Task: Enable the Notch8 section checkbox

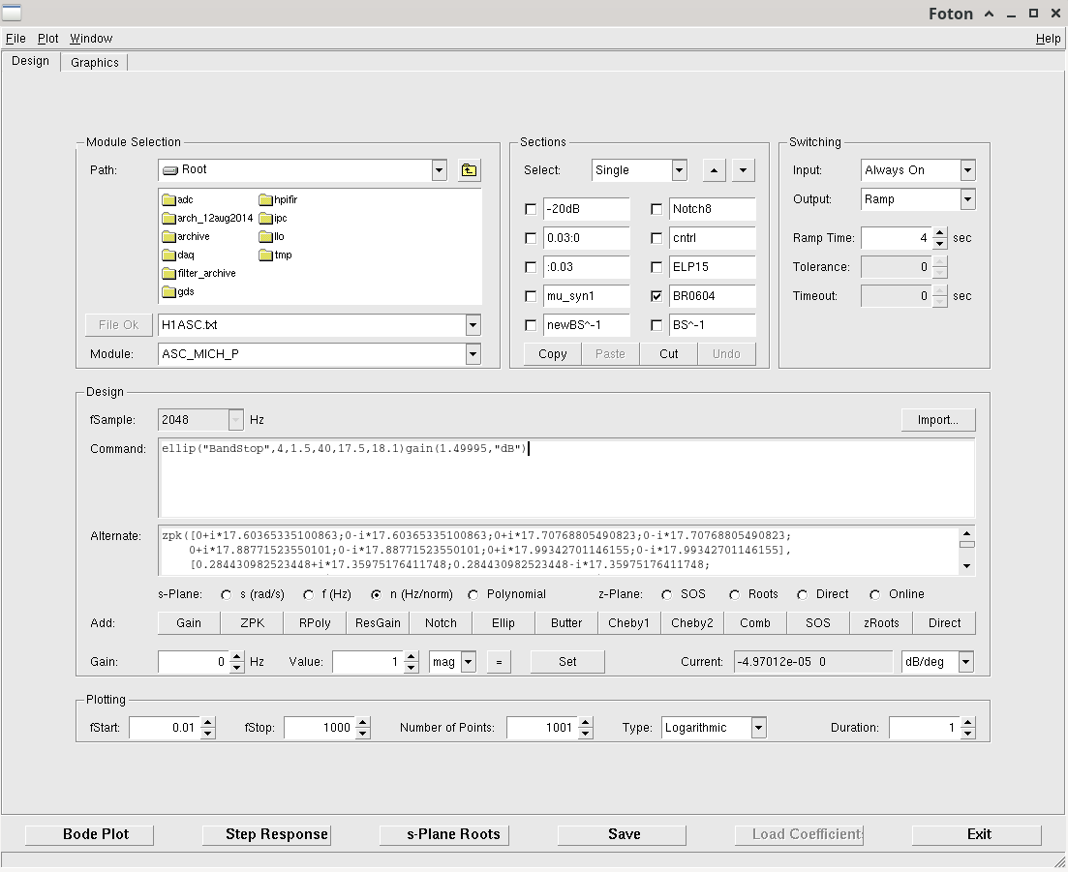Action: click(x=657, y=209)
